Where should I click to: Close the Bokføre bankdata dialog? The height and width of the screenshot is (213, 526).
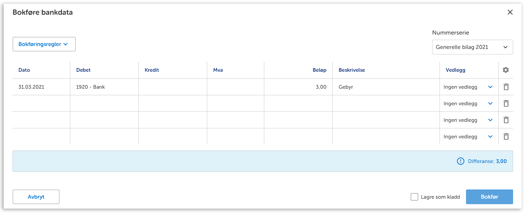click(510, 12)
